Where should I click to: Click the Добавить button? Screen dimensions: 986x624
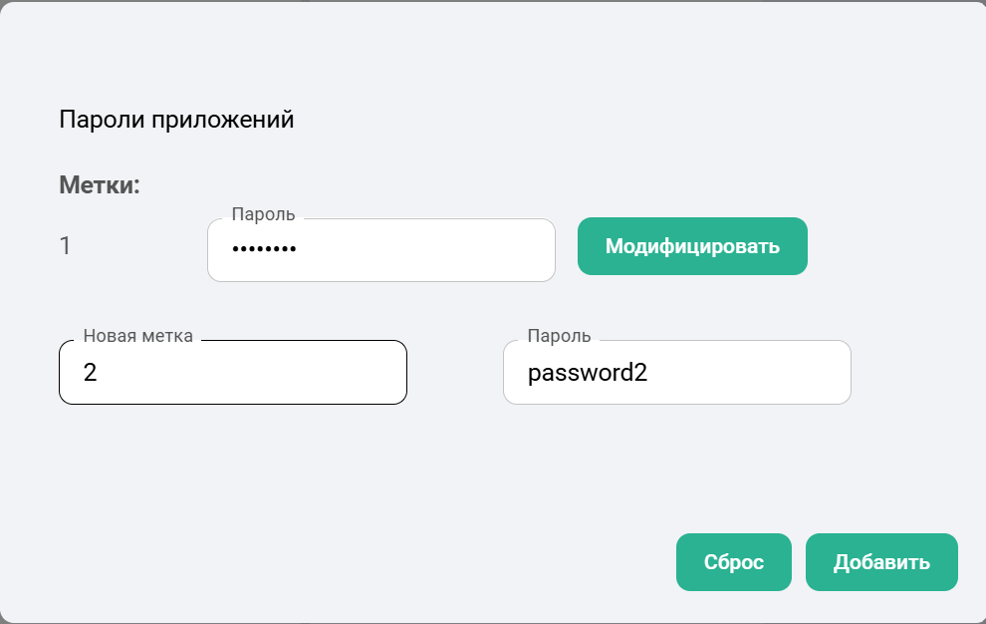(881, 562)
